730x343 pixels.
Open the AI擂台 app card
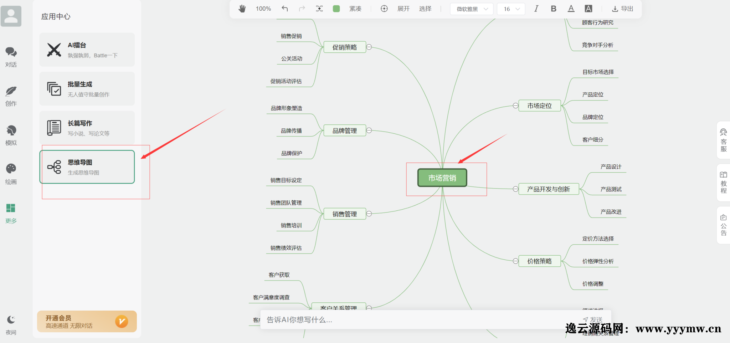tap(87, 50)
